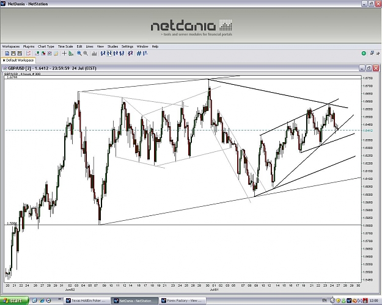The width and height of the screenshot is (382, 305).
Task: Click the red dashed-rectangle toolbar icon
Action: [28, 53]
